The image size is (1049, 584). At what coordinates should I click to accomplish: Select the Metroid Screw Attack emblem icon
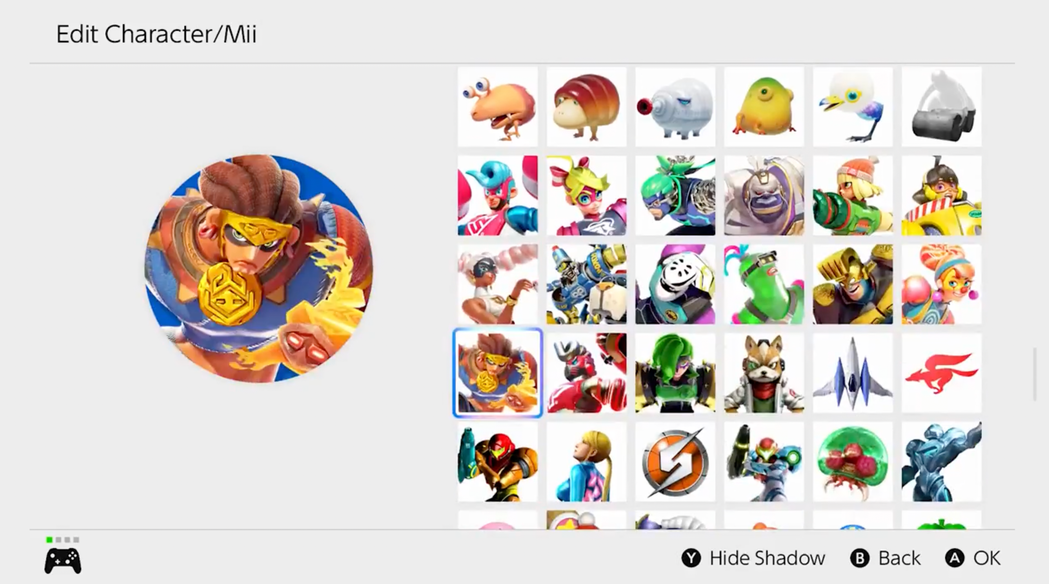[x=675, y=462]
